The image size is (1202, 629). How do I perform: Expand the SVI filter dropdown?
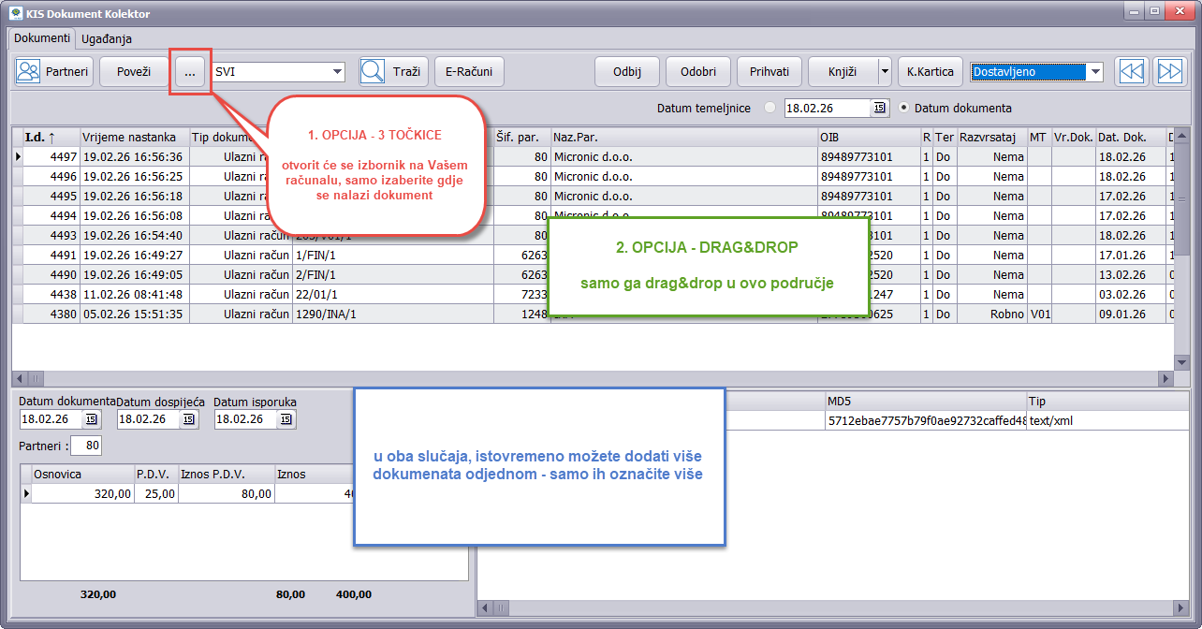tap(337, 72)
